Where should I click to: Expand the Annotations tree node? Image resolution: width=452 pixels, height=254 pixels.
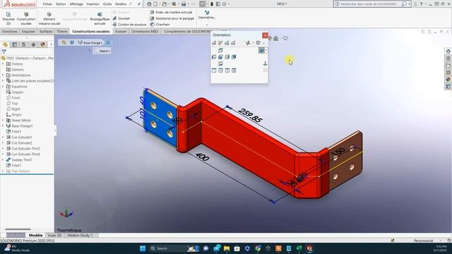pos(3,75)
